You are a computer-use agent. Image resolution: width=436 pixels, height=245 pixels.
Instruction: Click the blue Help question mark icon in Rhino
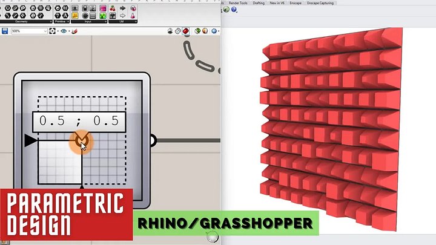click(x=234, y=10)
